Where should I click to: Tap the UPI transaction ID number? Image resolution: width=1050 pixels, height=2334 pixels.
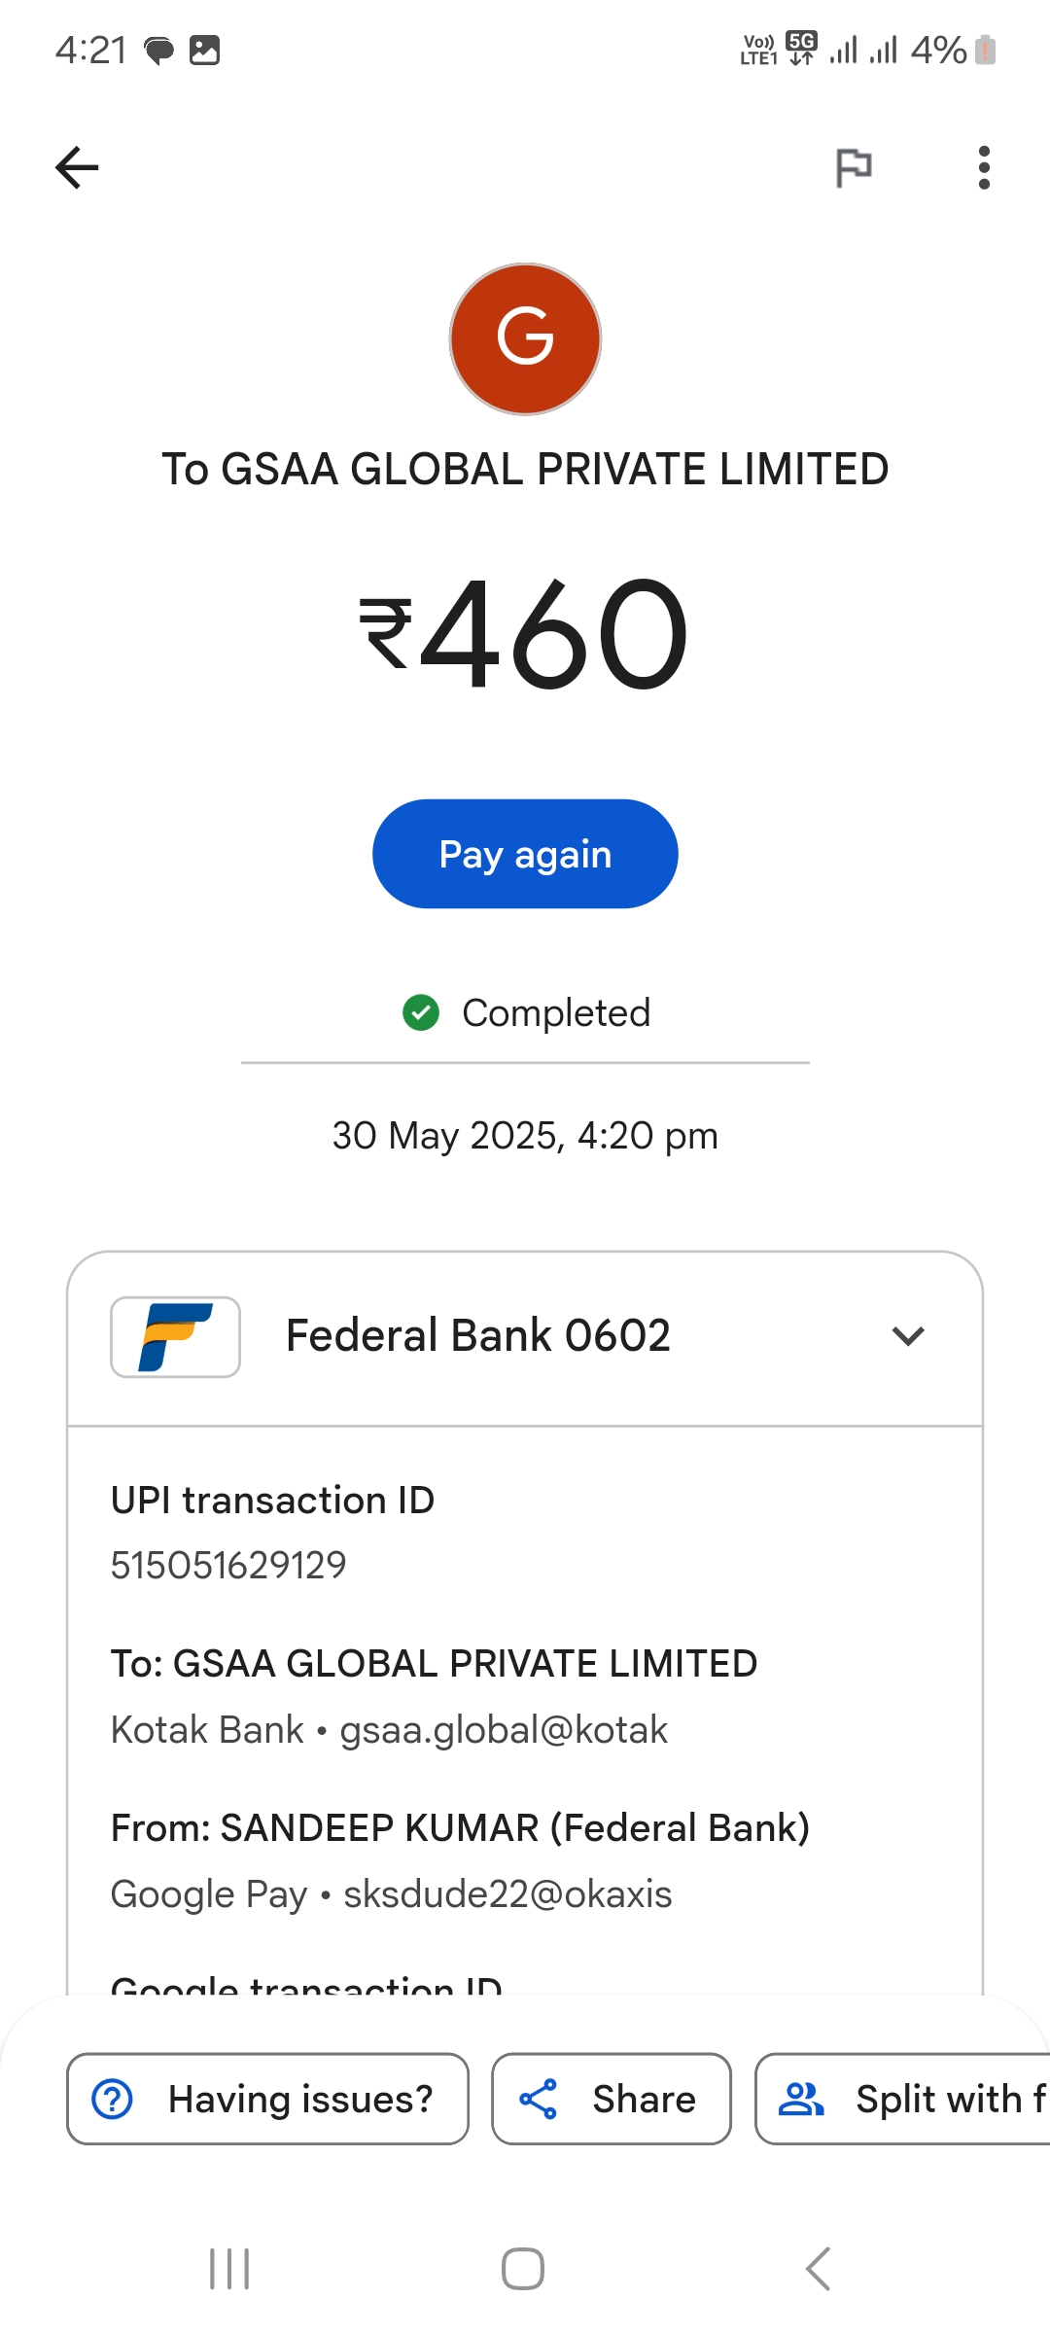228,1565
